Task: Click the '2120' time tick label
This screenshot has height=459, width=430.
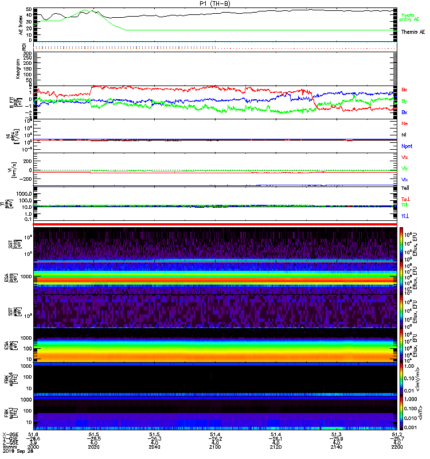Action: tap(276, 447)
